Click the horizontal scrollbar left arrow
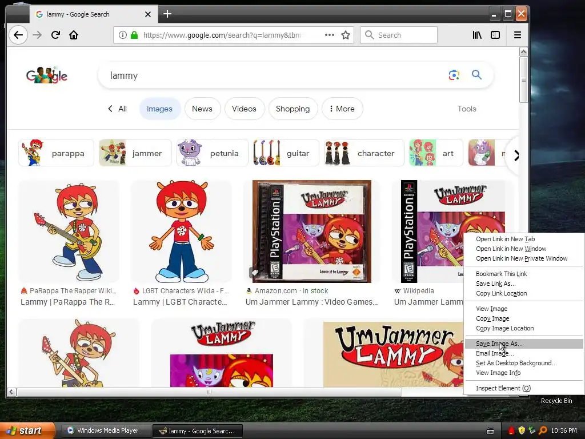The height and width of the screenshot is (439, 585). [11, 392]
